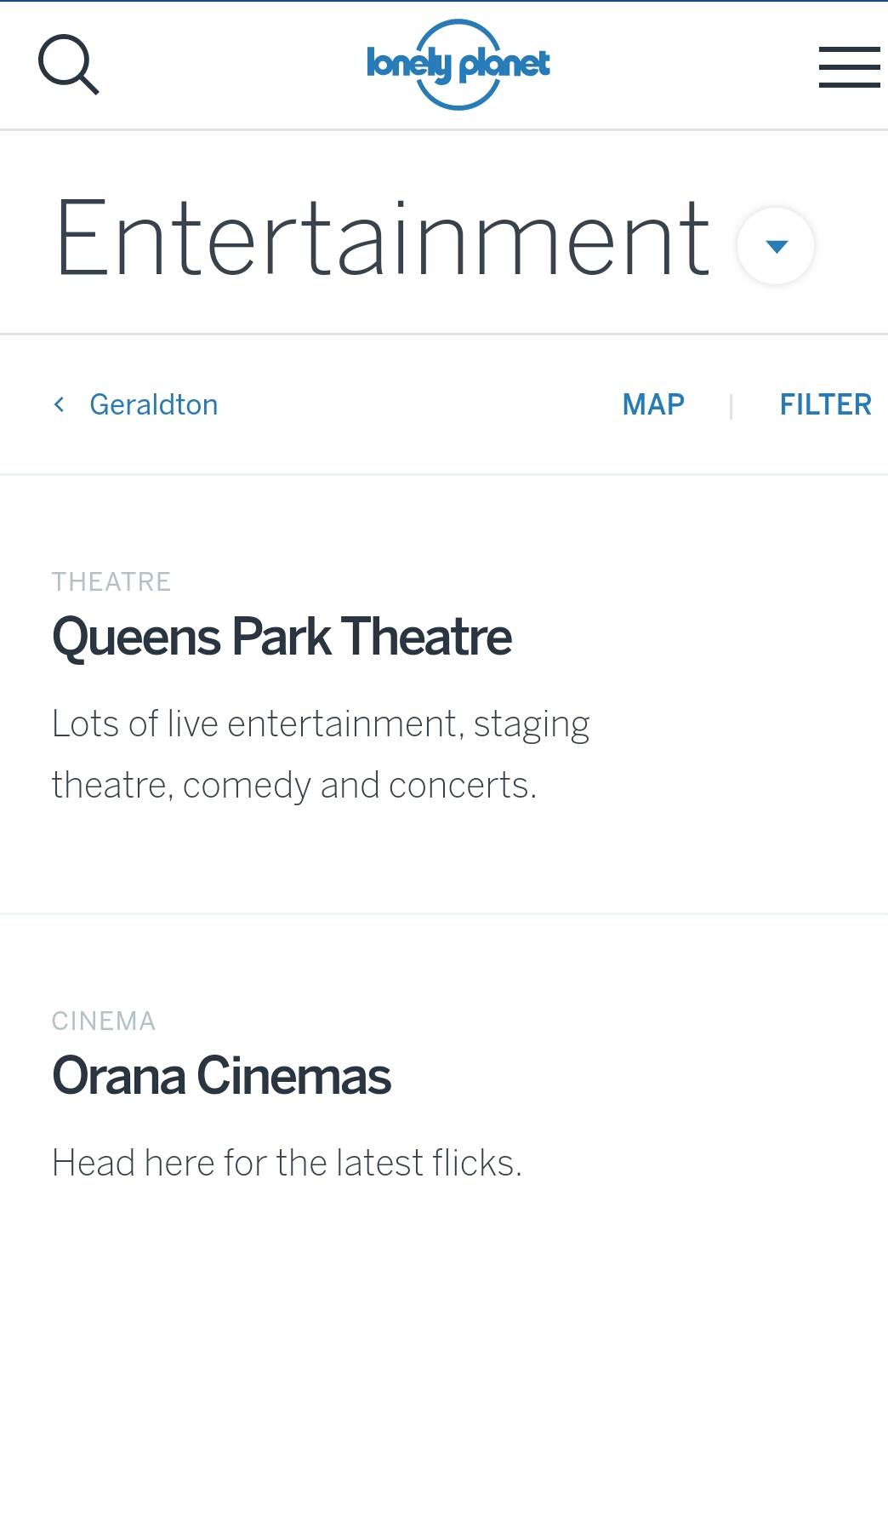Image resolution: width=888 pixels, height=1539 pixels.
Task: Click the CINEMA category label
Action: pyautogui.click(x=104, y=1021)
